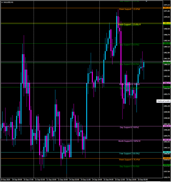Image resolution: width=171 pixels, height=182 pixels.
Task: Click the Day Support 6 100% label
Action: (x=129, y=128)
